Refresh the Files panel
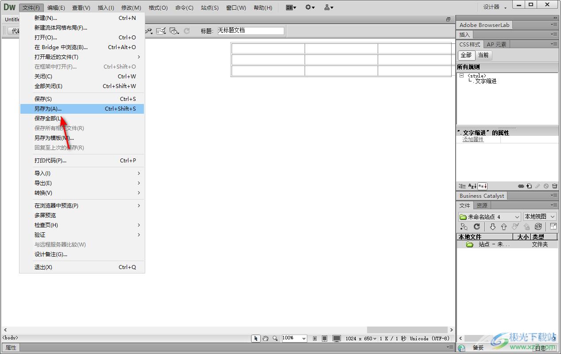561x354 pixels. pos(477,227)
